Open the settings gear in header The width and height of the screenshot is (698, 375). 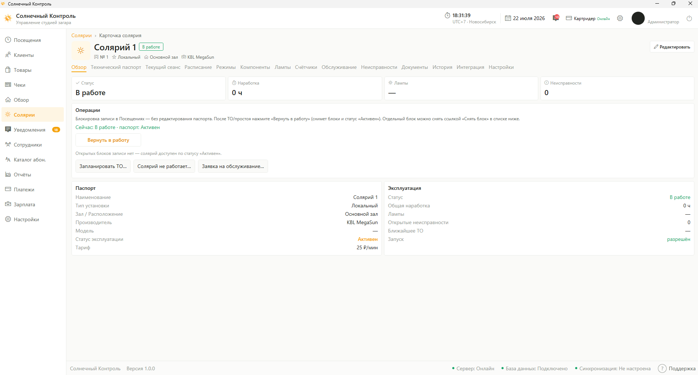click(620, 18)
